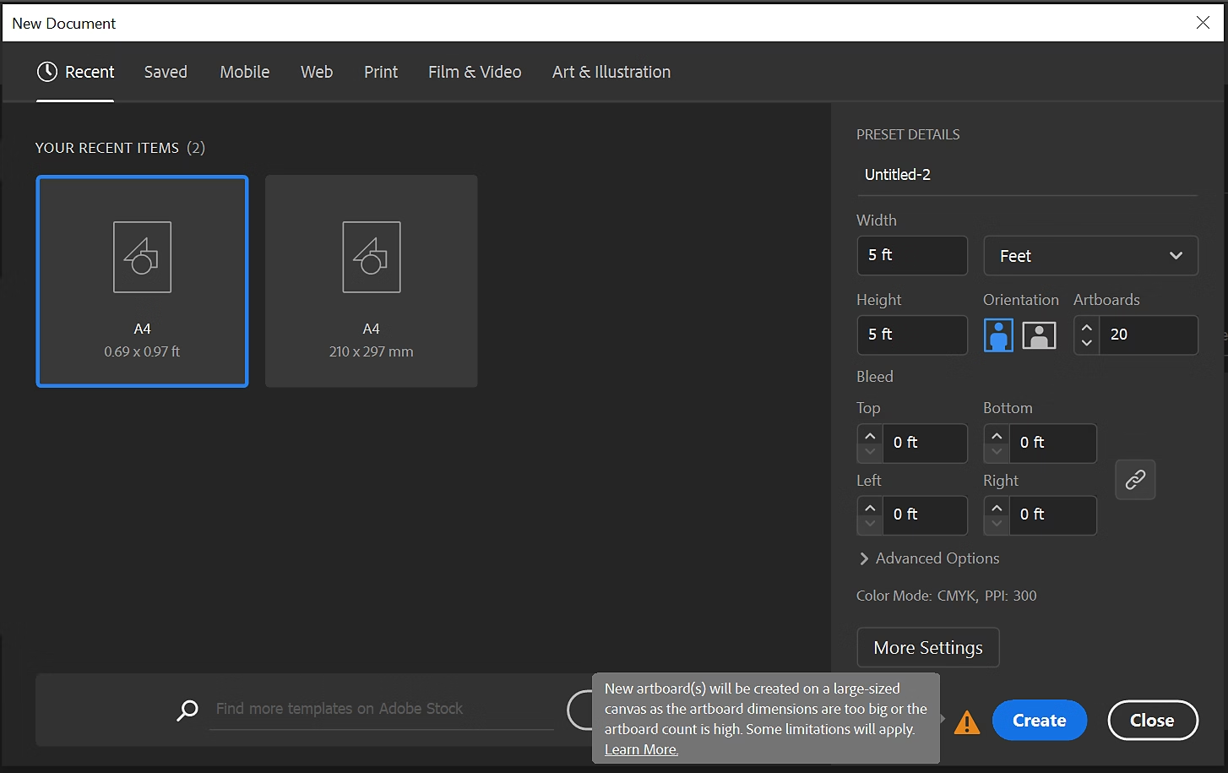Increase Bottom bleed with up arrow
This screenshot has height=773, width=1228.
pyautogui.click(x=997, y=436)
